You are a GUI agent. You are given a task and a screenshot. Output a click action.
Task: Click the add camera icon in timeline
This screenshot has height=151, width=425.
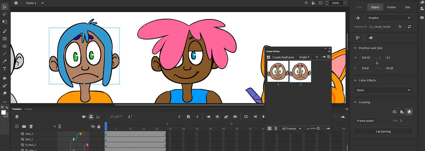[x=84, y=117]
